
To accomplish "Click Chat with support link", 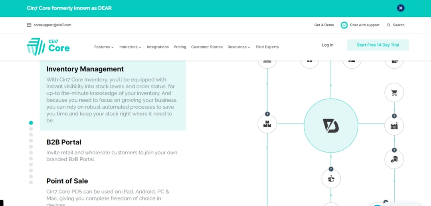I will tap(364, 25).
